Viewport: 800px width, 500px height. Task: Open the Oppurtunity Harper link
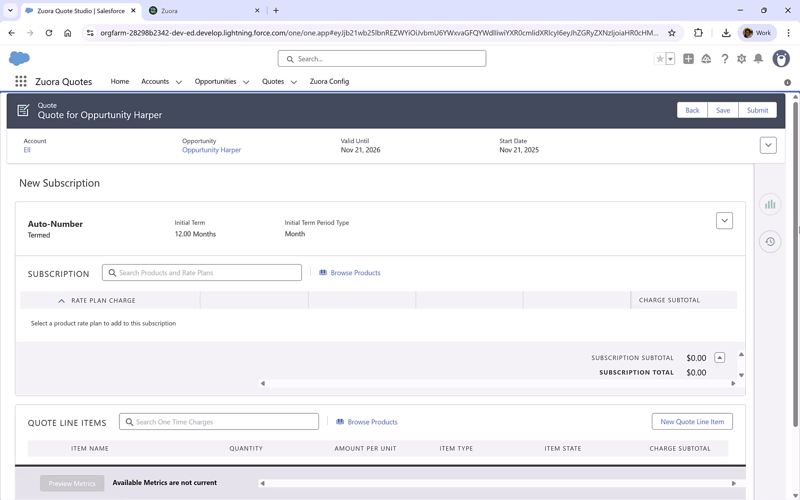point(211,150)
